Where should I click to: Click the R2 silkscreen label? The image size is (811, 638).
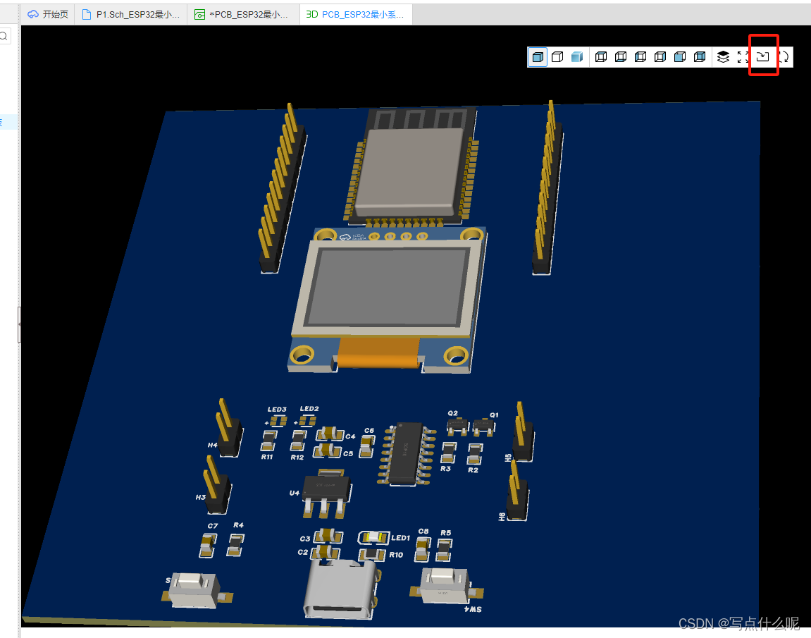(473, 470)
